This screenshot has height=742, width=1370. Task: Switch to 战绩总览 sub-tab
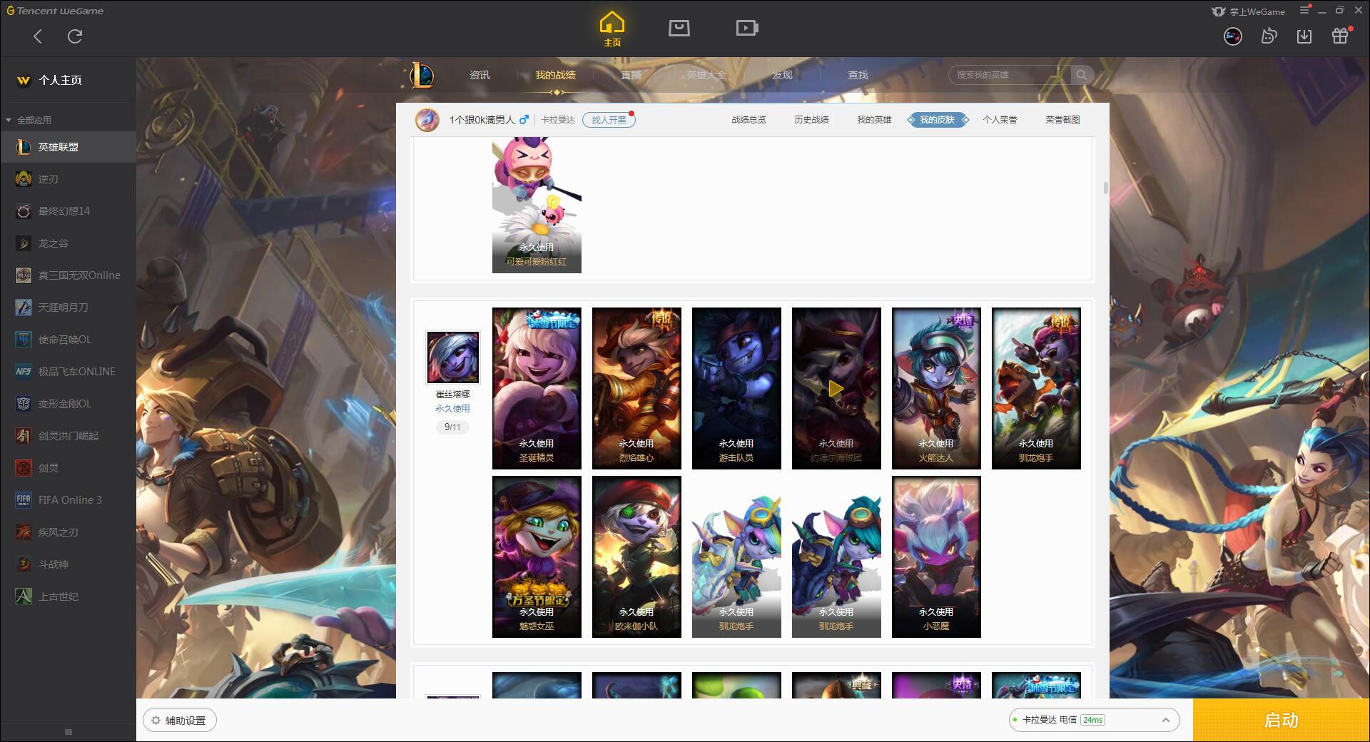(749, 120)
